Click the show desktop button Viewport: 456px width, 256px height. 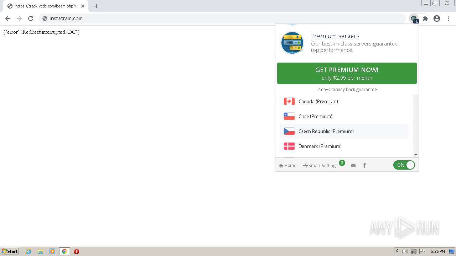452,251
